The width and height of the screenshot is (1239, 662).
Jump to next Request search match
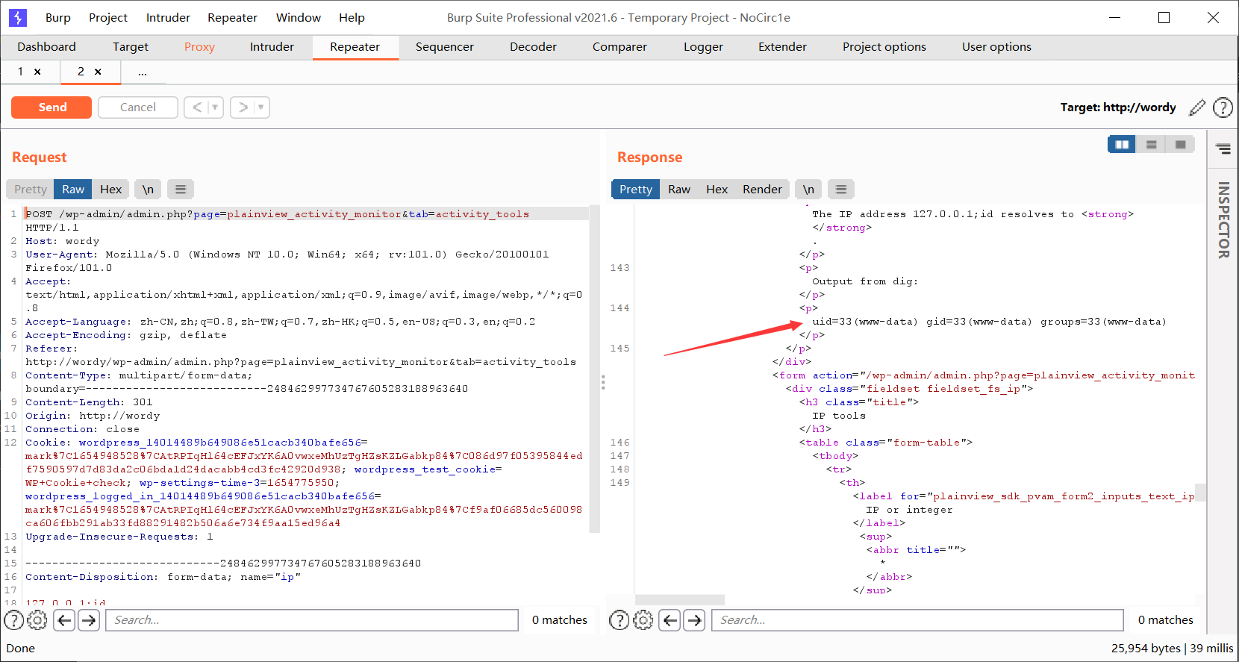pyautogui.click(x=89, y=620)
